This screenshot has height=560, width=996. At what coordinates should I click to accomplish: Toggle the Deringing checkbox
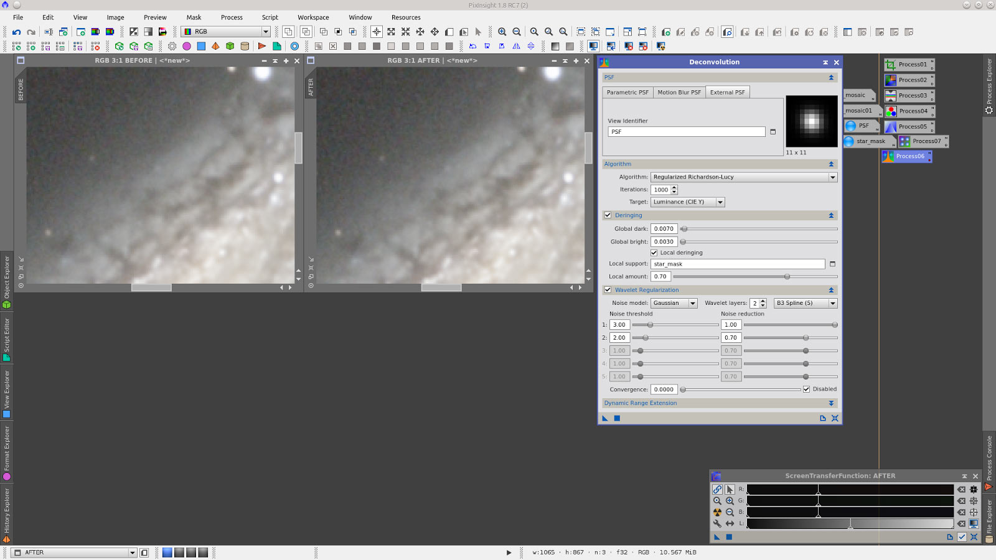point(608,215)
